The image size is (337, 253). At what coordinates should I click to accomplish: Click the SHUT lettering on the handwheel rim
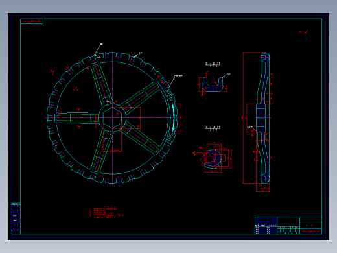(169, 139)
